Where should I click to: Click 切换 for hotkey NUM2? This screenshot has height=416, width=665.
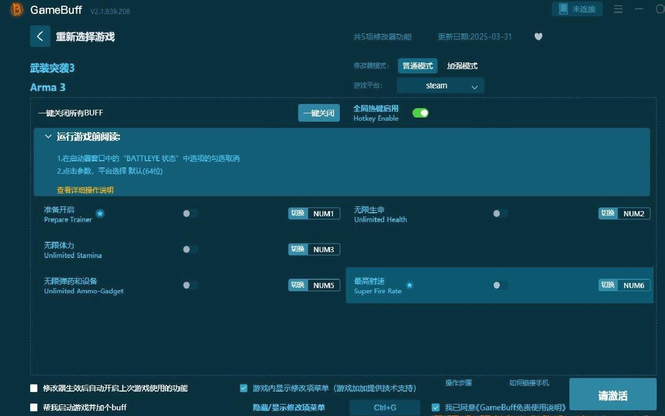point(608,213)
